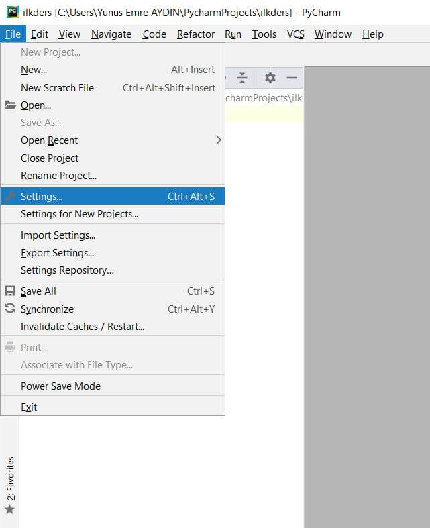Open the Run menu
The height and width of the screenshot is (528, 430).
(233, 34)
